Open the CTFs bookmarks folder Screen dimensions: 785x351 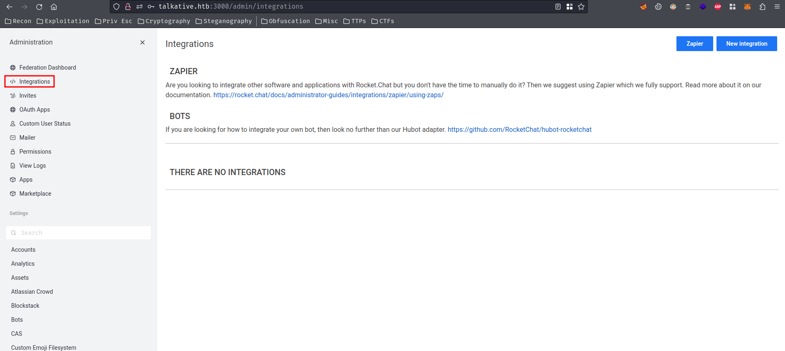383,21
